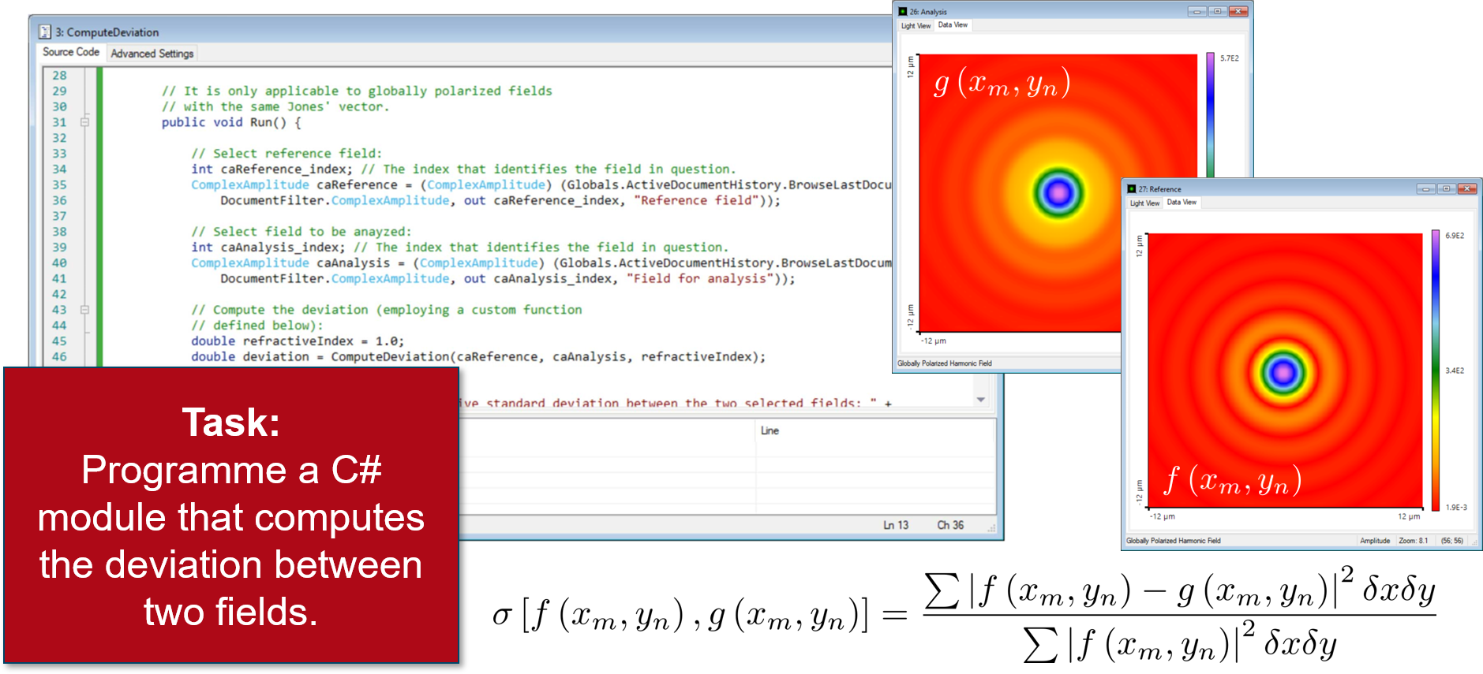
Task: Collapse the Run() method fold marker
Action: point(84,122)
